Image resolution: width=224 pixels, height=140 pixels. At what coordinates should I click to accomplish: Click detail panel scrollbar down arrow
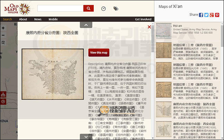153,138
